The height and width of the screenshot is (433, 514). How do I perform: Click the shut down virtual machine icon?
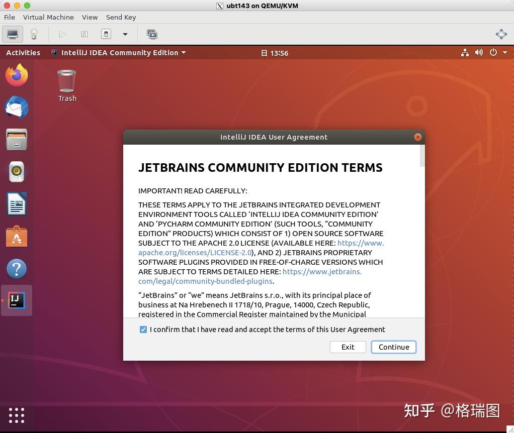point(106,34)
